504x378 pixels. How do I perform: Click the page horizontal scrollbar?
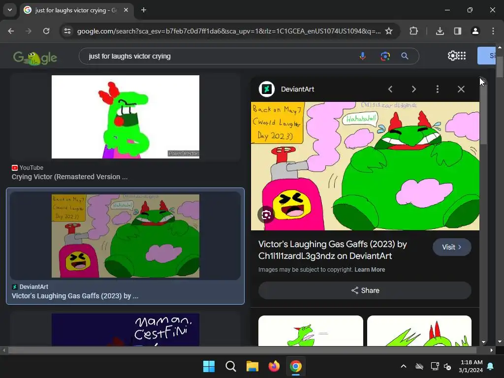(x=242, y=350)
